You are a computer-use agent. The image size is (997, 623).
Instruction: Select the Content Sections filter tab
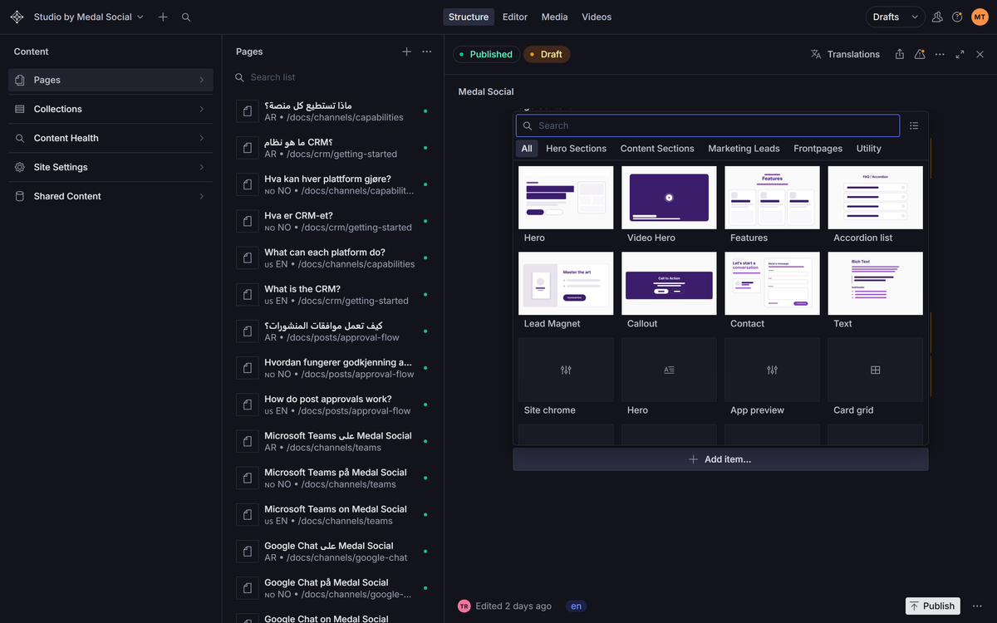[657, 149]
